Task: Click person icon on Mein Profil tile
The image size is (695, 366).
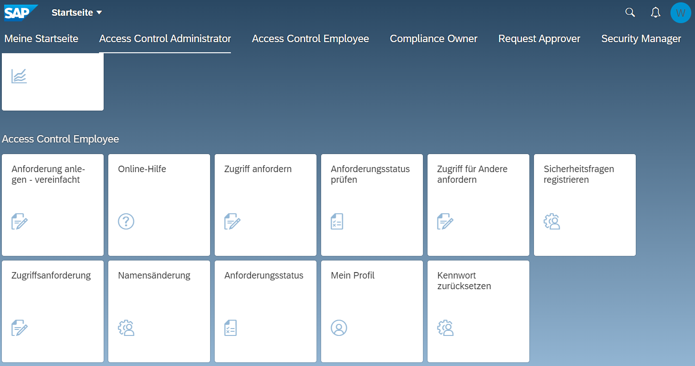Action: click(339, 328)
